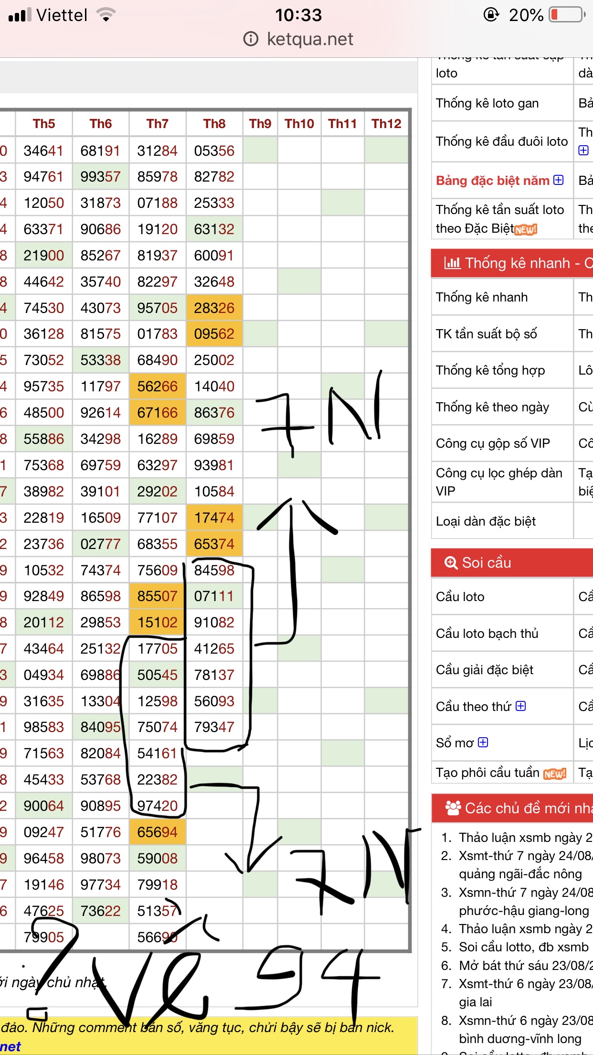This screenshot has width=593, height=1055.
Task: Select highlighted cell 67166
Action: pos(158,412)
